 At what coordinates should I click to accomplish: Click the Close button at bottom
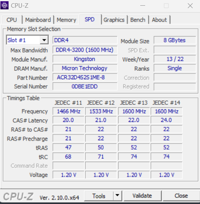[181, 196]
